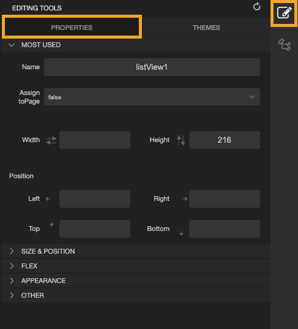Click the Top position up-arrow icon
Screen dimensions: 298x329
pyautogui.click(x=51, y=225)
